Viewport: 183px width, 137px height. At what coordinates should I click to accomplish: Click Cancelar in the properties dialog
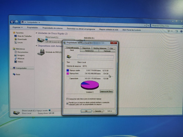[x=98, y=111]
